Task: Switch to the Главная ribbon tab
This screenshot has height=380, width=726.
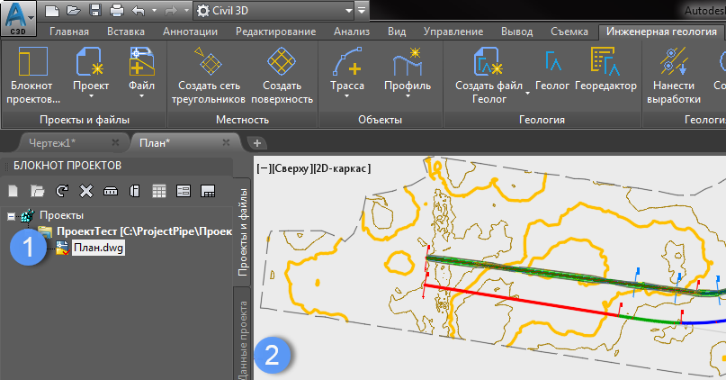Action: [69, 32]
